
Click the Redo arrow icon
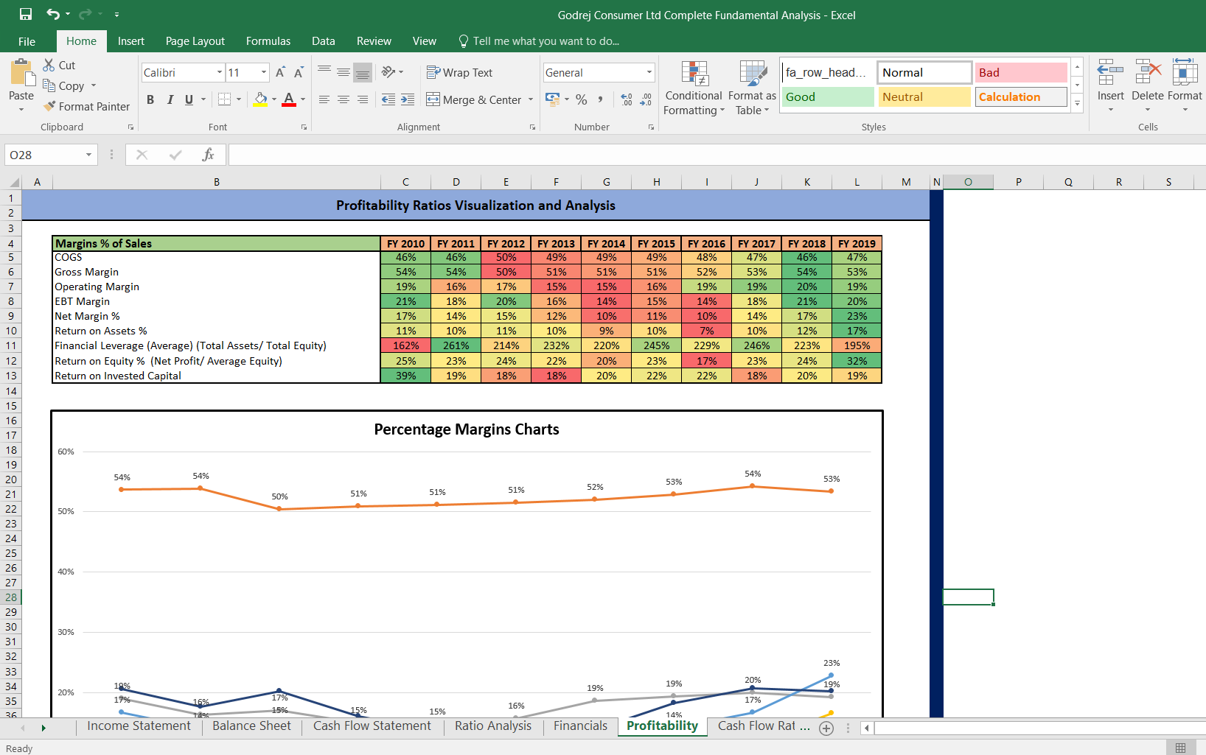tap(86, 14)
